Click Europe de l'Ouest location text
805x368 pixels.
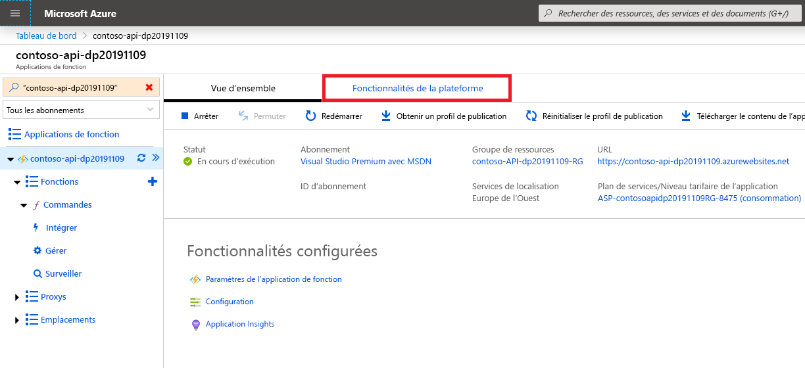tap(506, 198)
